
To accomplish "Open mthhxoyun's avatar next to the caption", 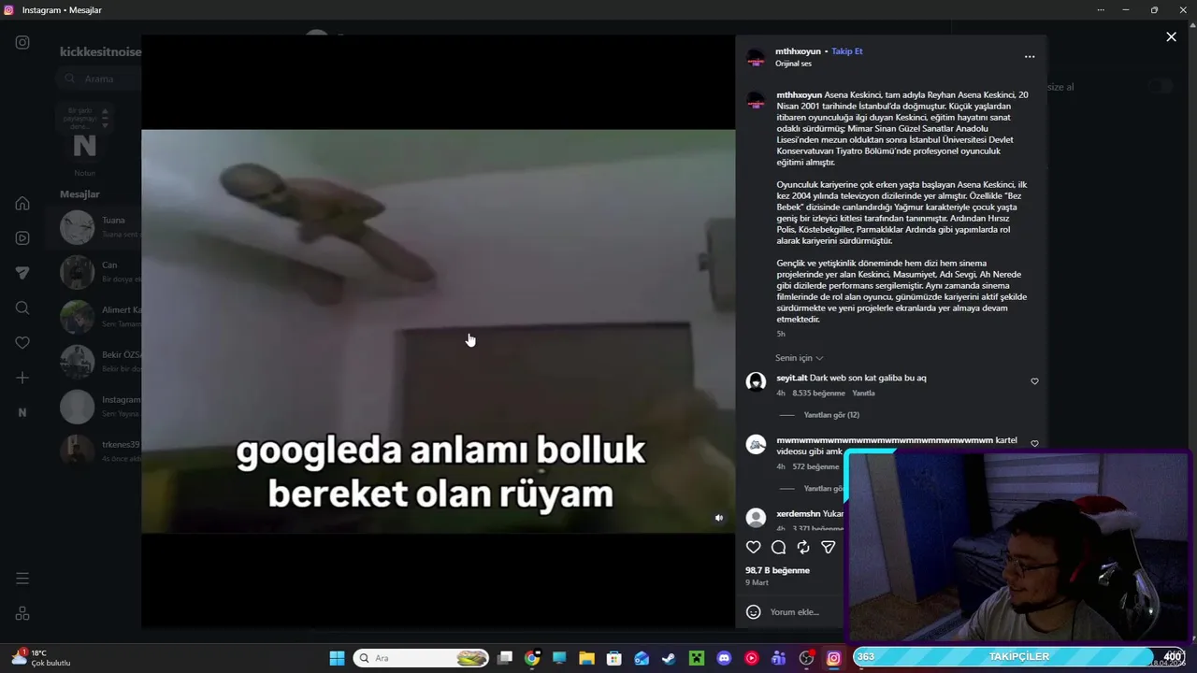I will click(x=756, y=101).
